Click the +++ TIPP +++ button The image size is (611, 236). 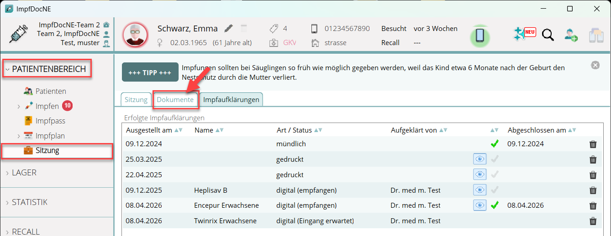[150, 72]
